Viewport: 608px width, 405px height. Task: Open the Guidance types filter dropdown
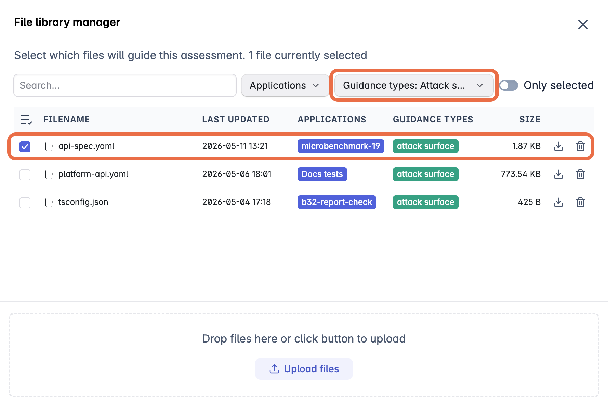pos(414,85)
